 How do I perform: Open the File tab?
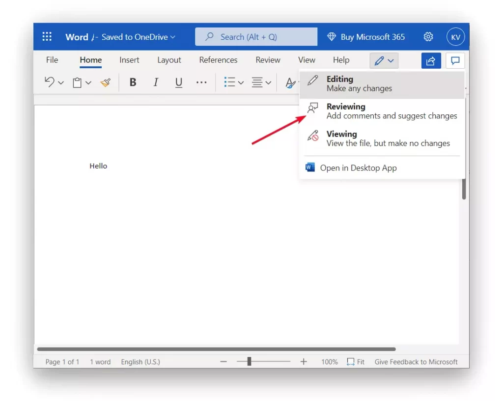click(52, 60)
